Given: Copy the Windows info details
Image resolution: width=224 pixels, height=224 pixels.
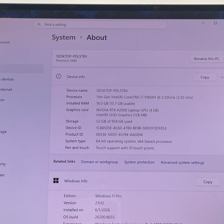Looking at the screenshot, I should tap(208, 182).
